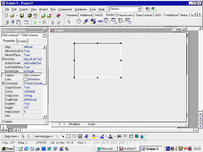Click Remove file from project icon
203x152 pixels.
49,16
